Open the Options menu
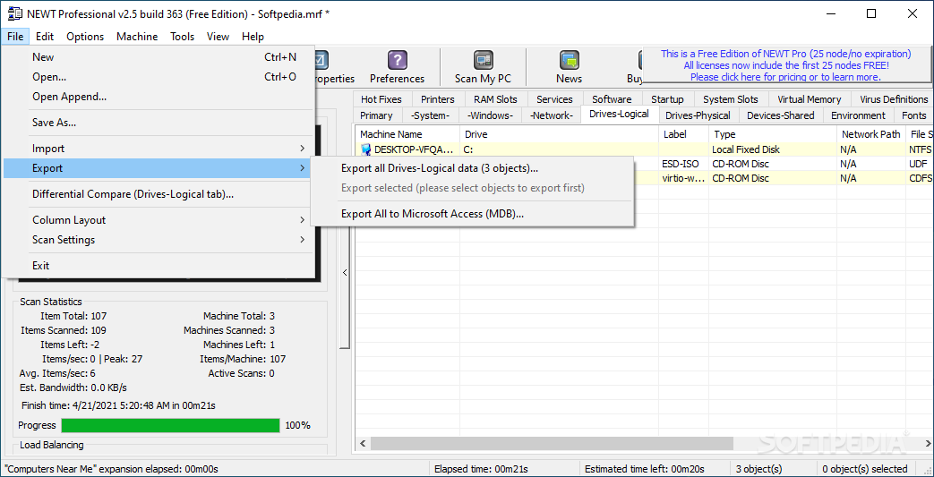Screen dimensions: 934x477 (85, 37)
